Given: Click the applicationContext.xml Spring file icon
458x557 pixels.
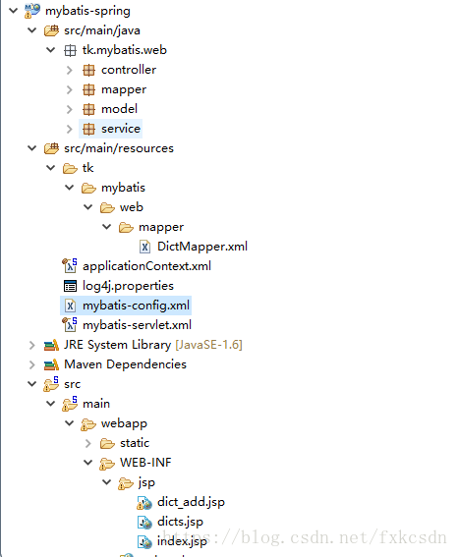Looking at the screenshot, I should [70, 265].
